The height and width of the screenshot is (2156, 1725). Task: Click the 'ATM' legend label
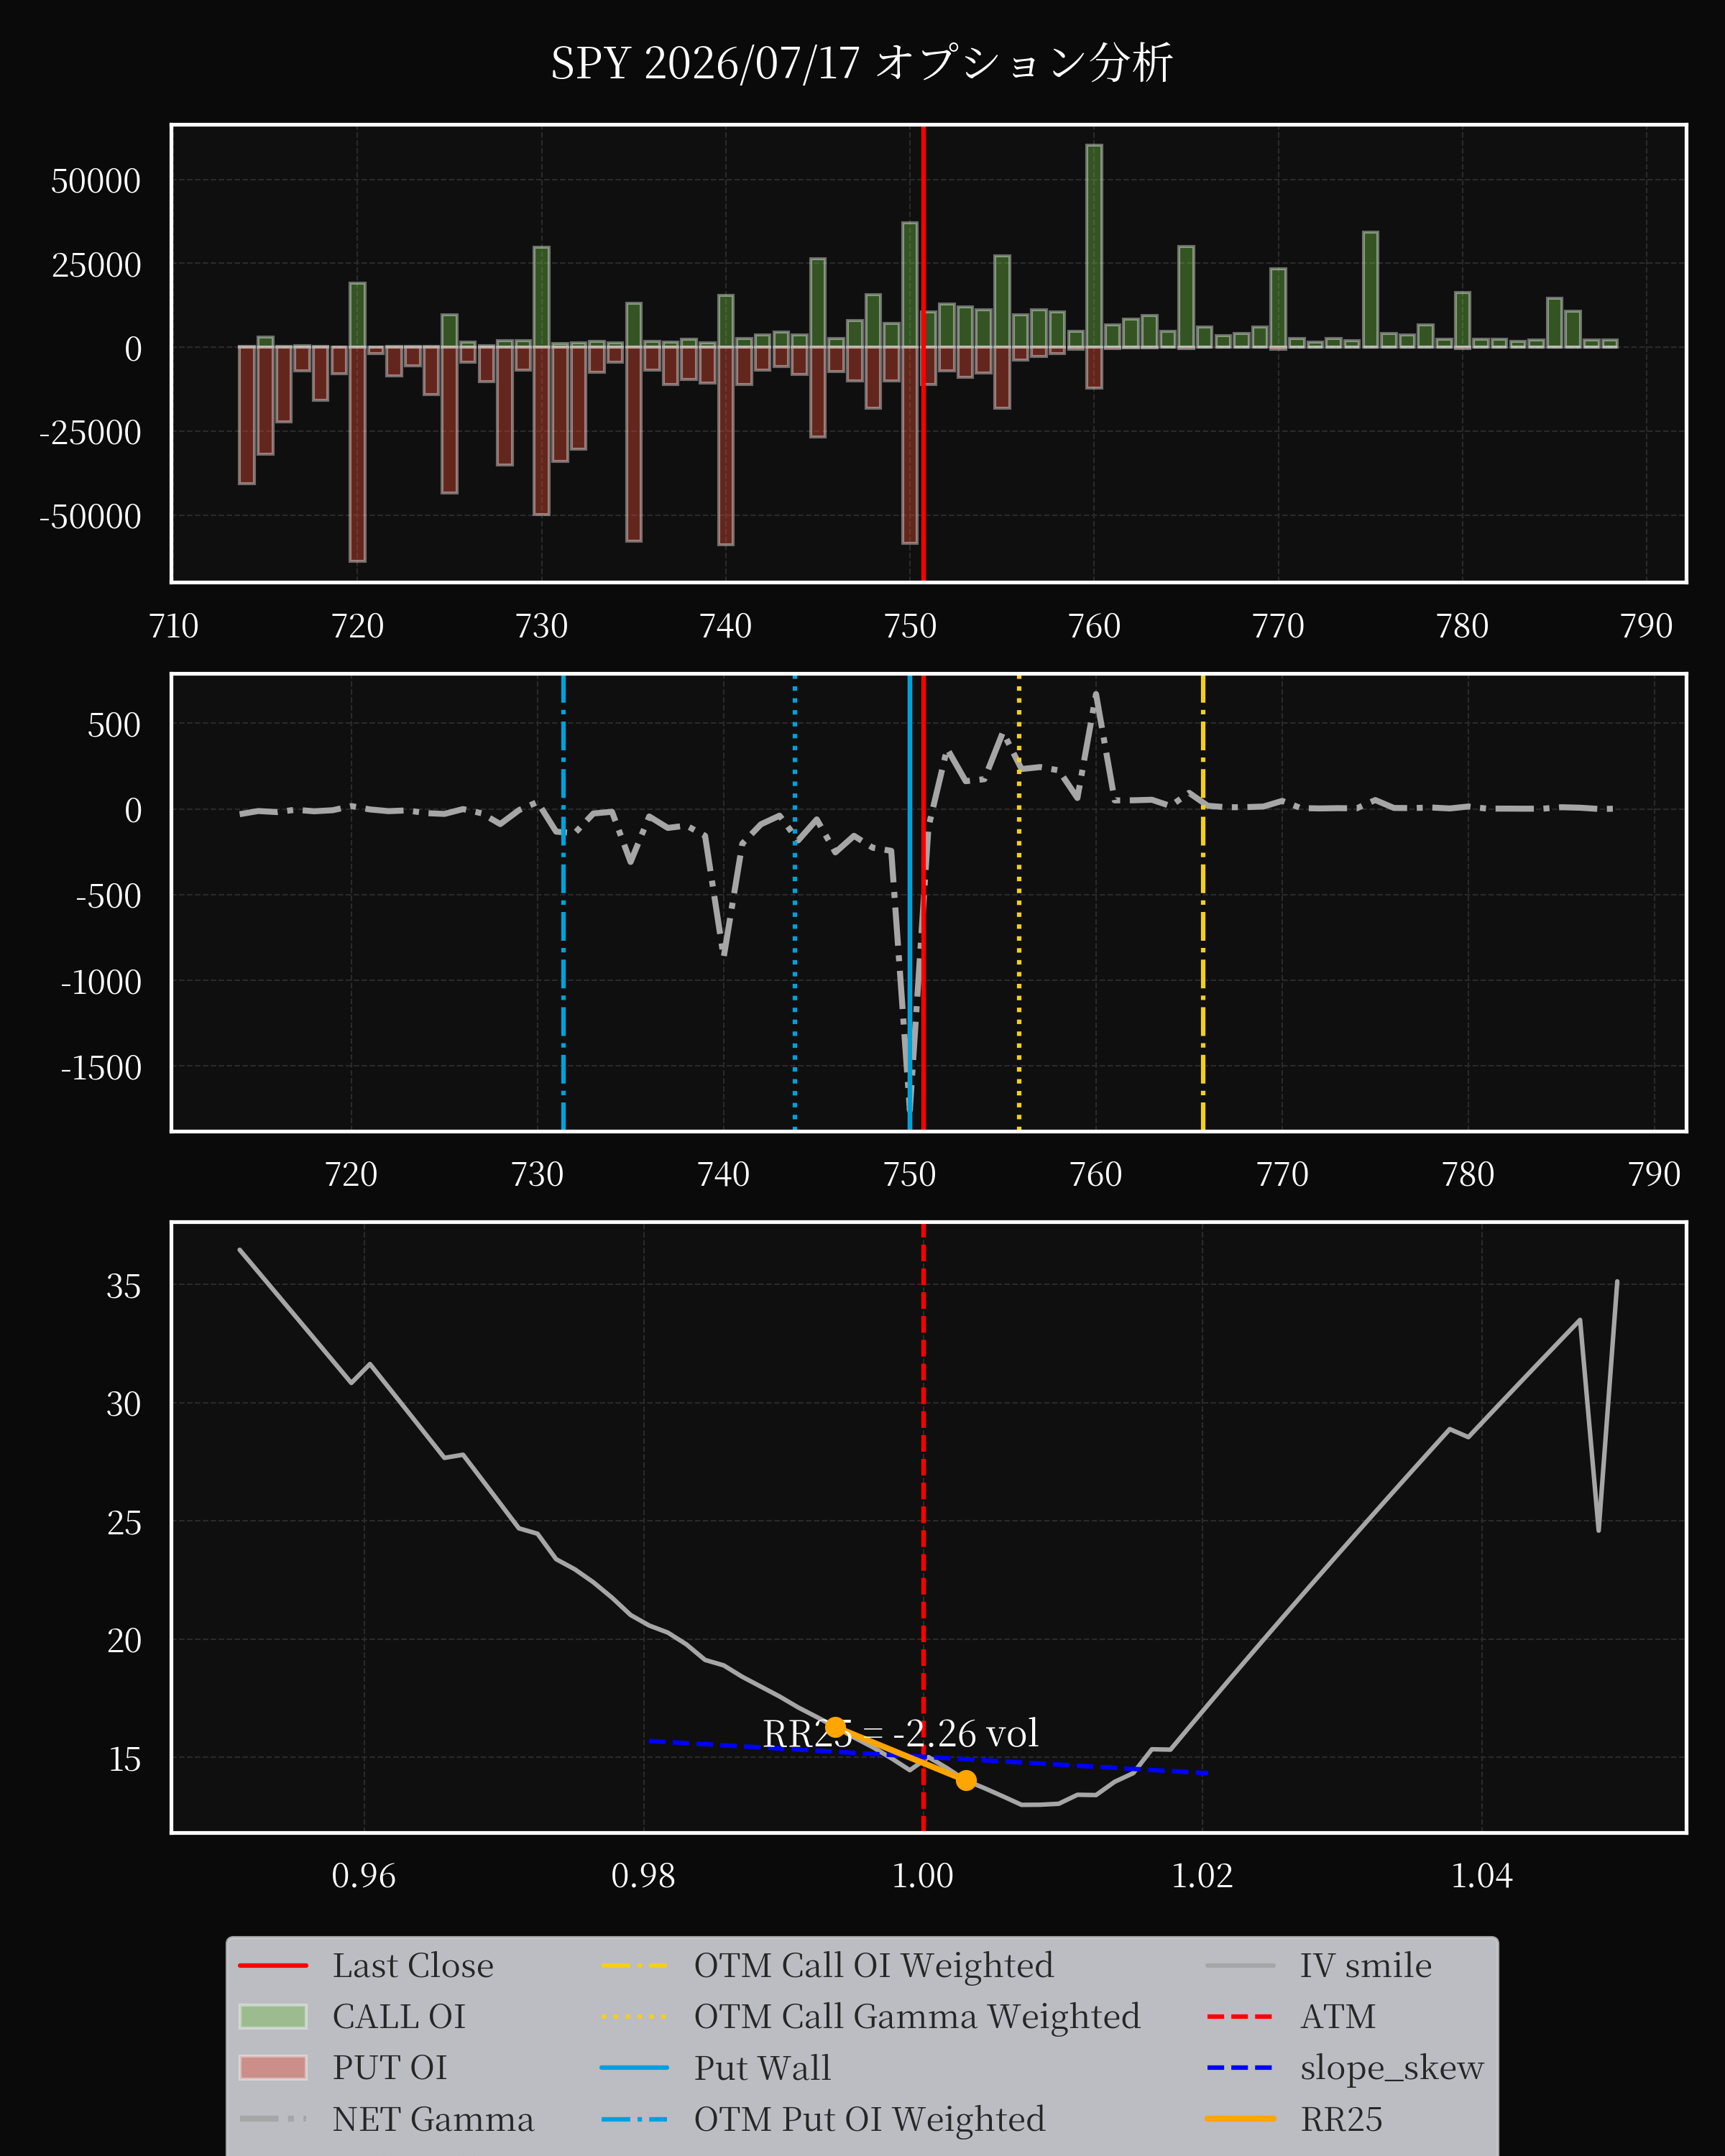pyautogui.click(x=1338, y=2017)
